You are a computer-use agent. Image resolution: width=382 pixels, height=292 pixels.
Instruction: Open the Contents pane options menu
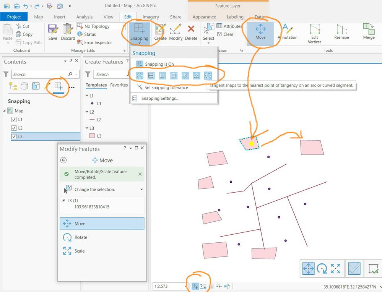pos(65,61)
